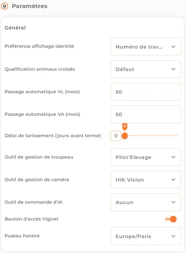The height and width of the screenshot is (253, 186).
Task: Toggle the Bouton d'accès Vigivel switch
Action: point(171,219)
